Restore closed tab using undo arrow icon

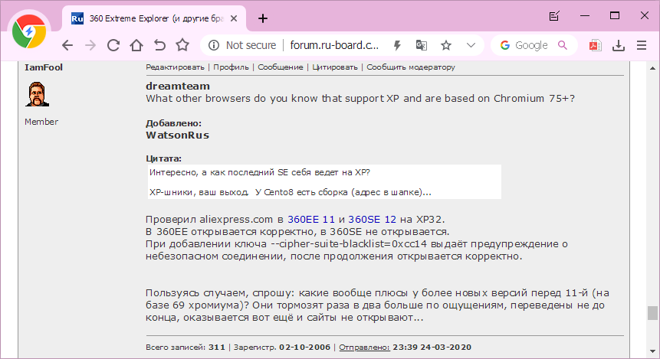pos(159,45)
